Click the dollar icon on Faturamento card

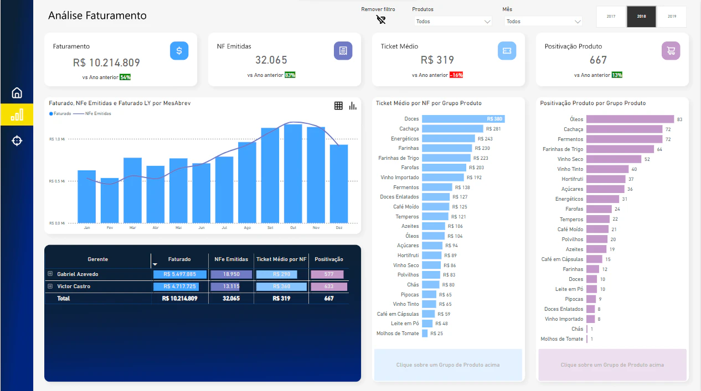179,51
